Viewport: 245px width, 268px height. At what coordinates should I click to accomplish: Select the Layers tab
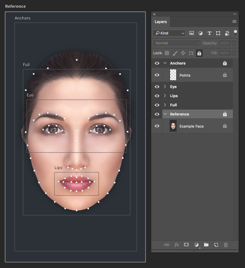click(x=161, y=22)
